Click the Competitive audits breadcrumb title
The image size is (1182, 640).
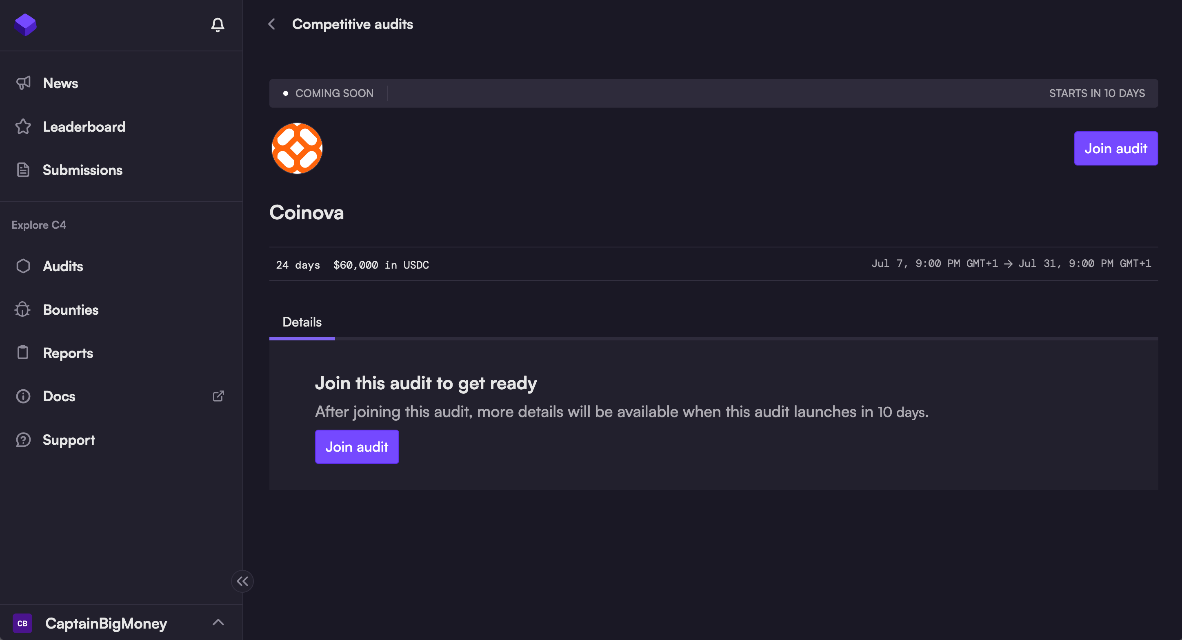[352, 24]
